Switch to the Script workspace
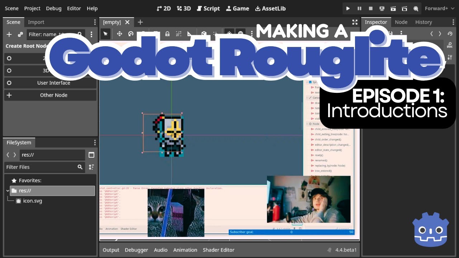Image resolution: width=459 pixels, height=258 pixels. point(208,8)
